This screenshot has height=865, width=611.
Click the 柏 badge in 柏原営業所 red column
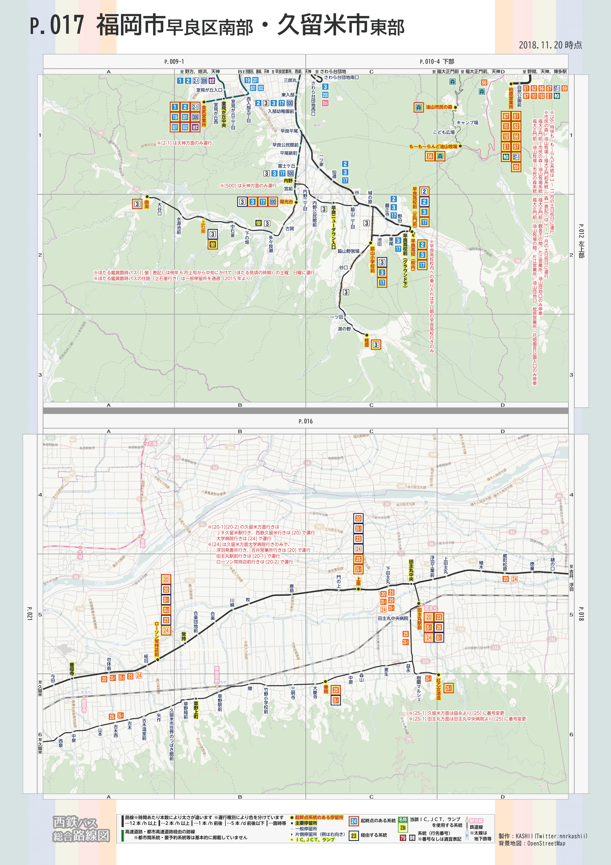click(x=506, y=157)
